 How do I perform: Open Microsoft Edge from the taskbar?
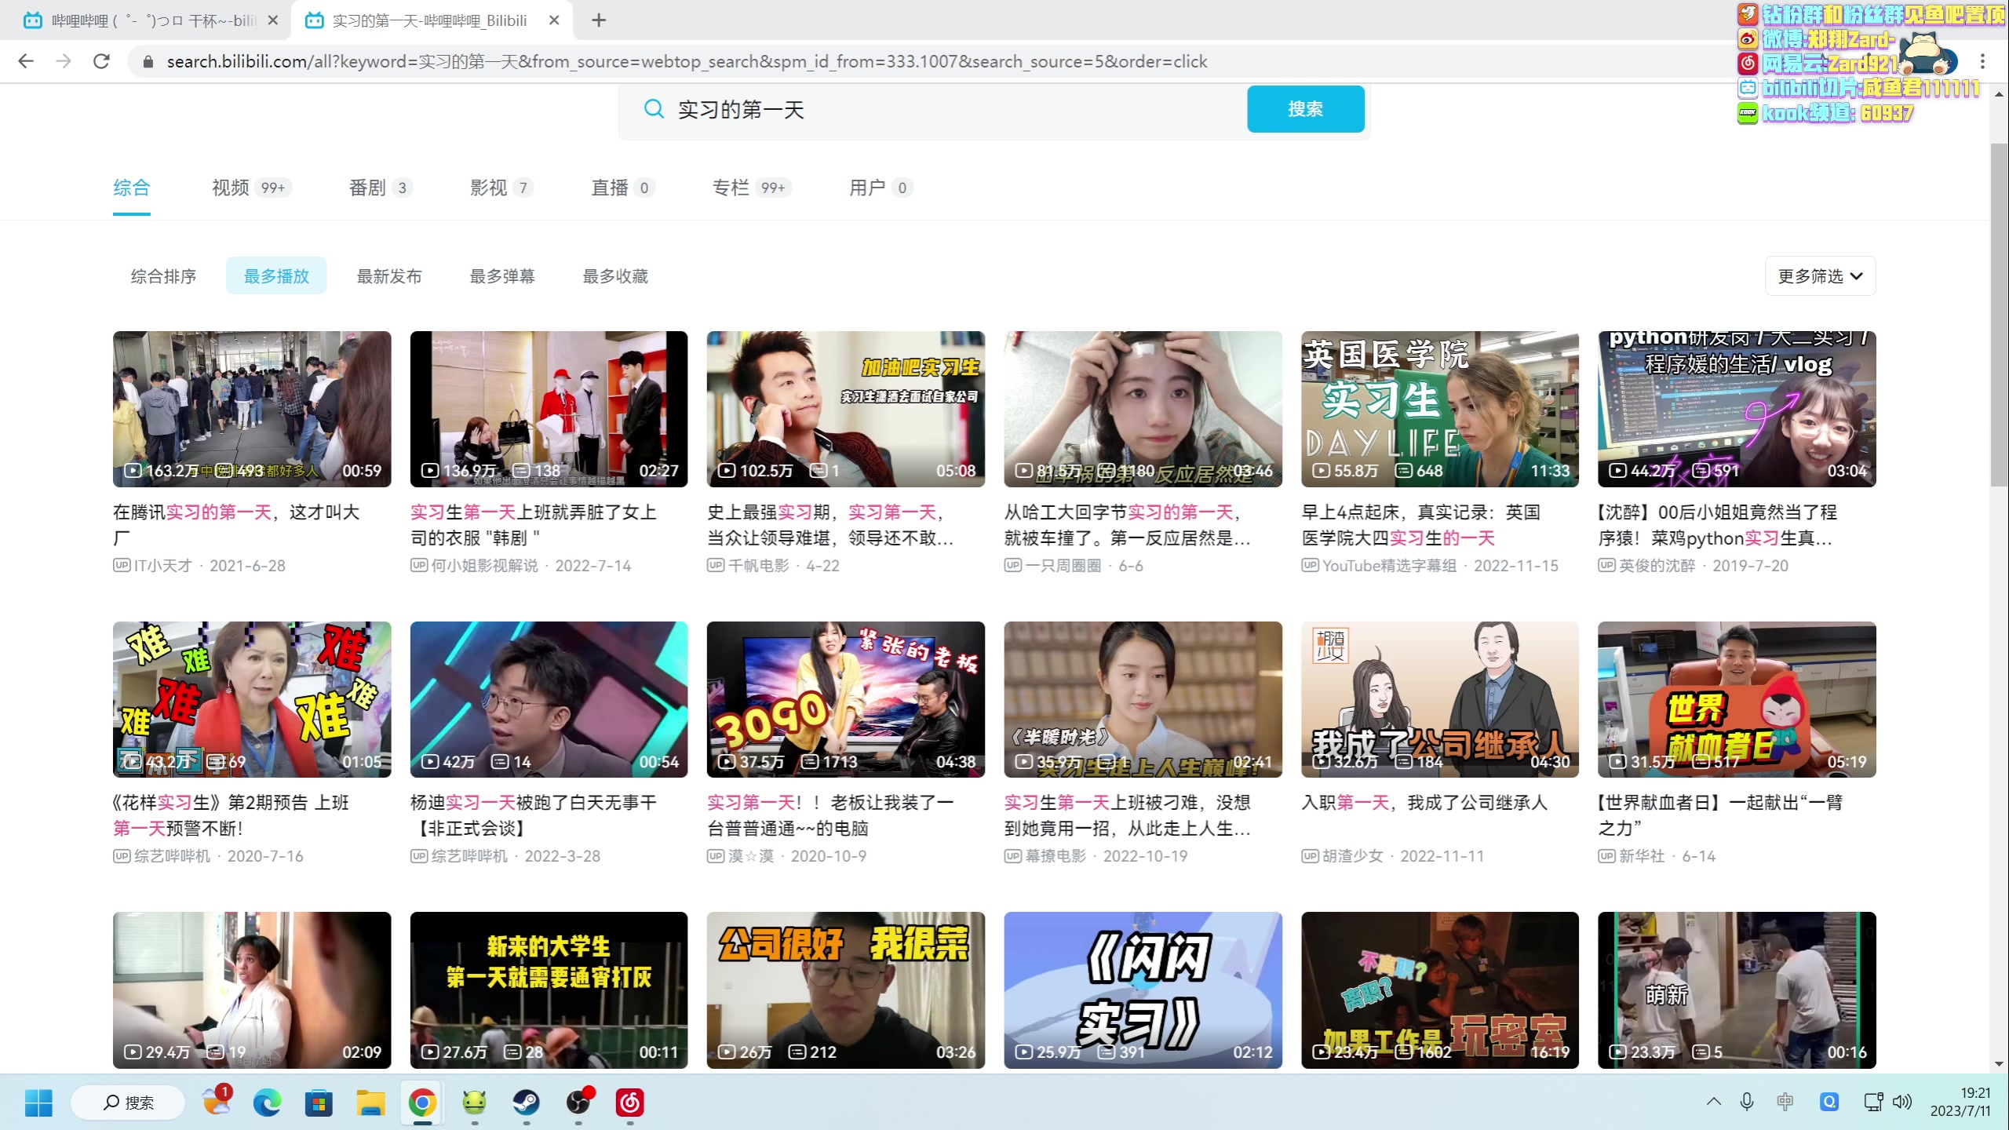click(267, 1103)
